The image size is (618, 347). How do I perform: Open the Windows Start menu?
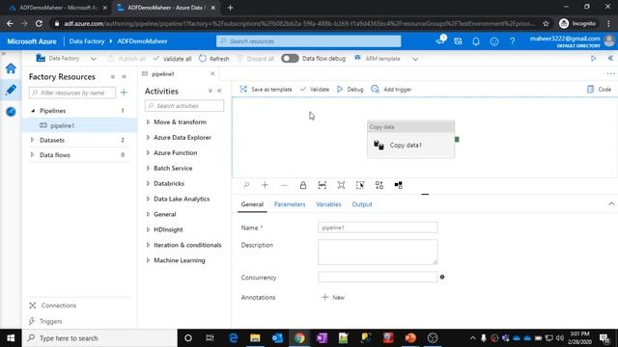11,338
